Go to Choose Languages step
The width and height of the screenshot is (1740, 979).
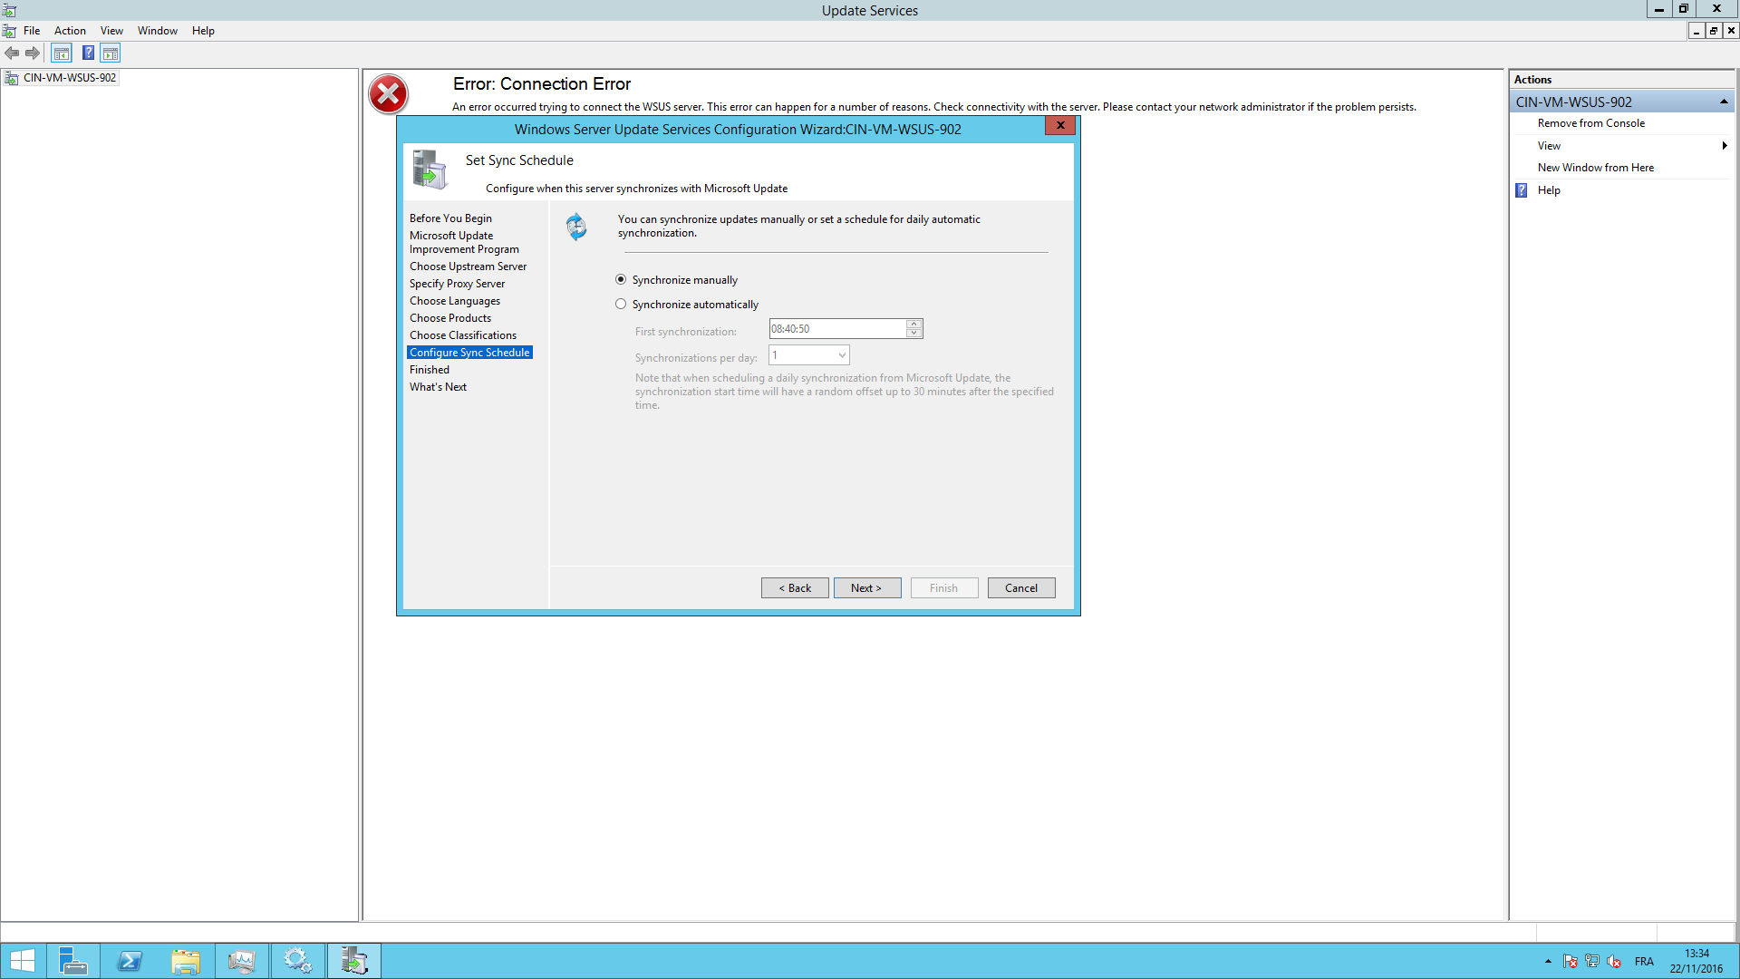tap(455, 301)
